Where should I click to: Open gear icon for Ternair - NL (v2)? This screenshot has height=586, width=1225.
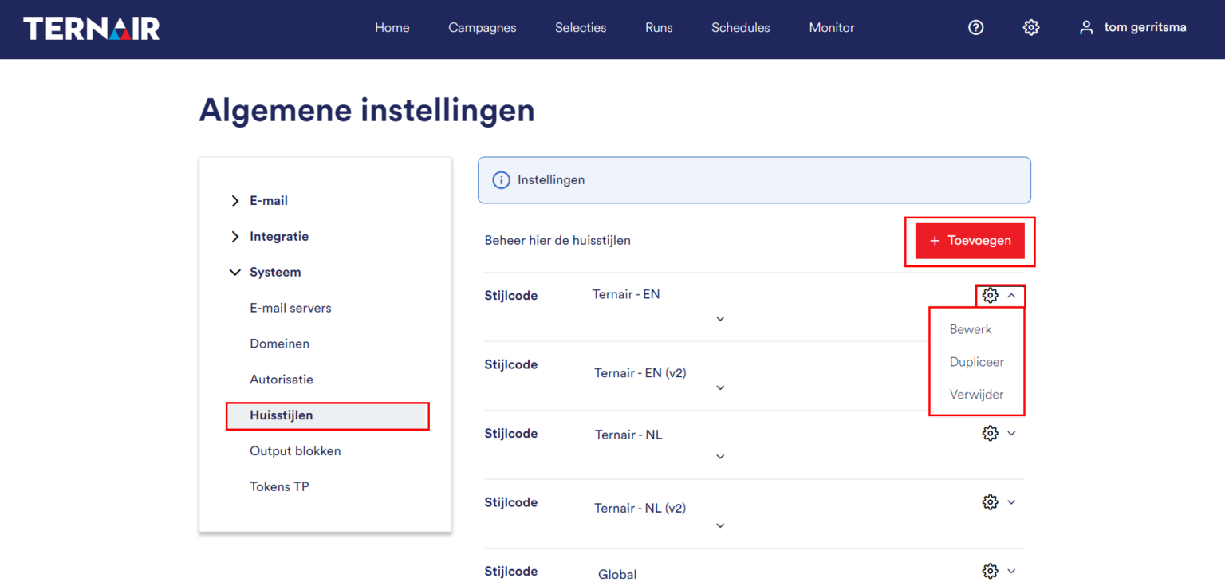coord(991,502)
